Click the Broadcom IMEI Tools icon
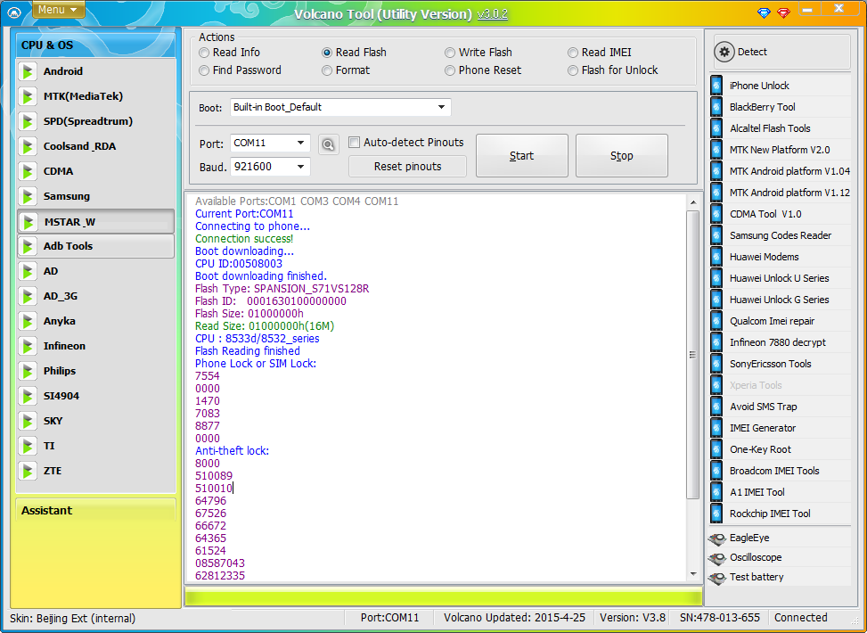Image resolution: width=867 pixels, height=633 pixels. (x=716, y=471)
